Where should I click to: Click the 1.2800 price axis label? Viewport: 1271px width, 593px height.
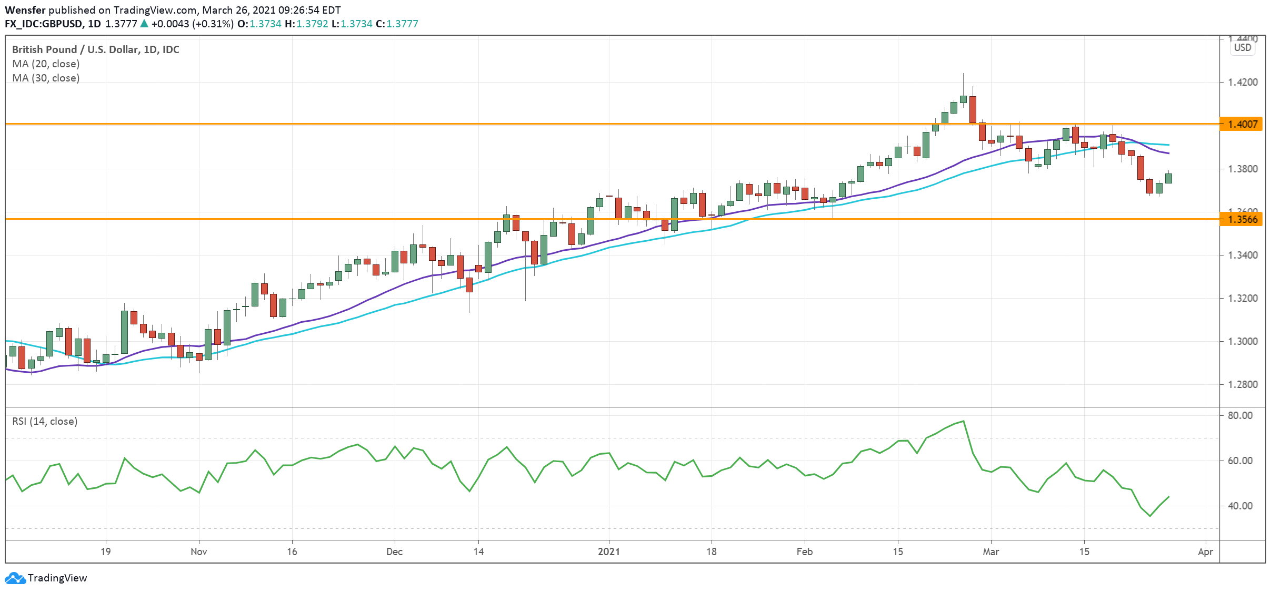coord(1242,384)
